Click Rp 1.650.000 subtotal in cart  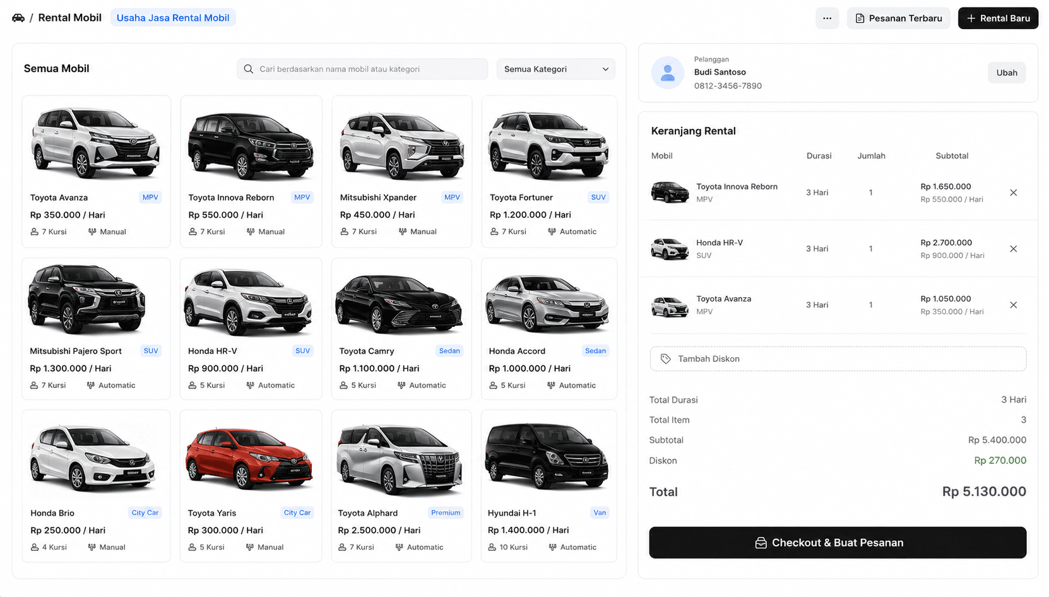click(x=945, y=187)
